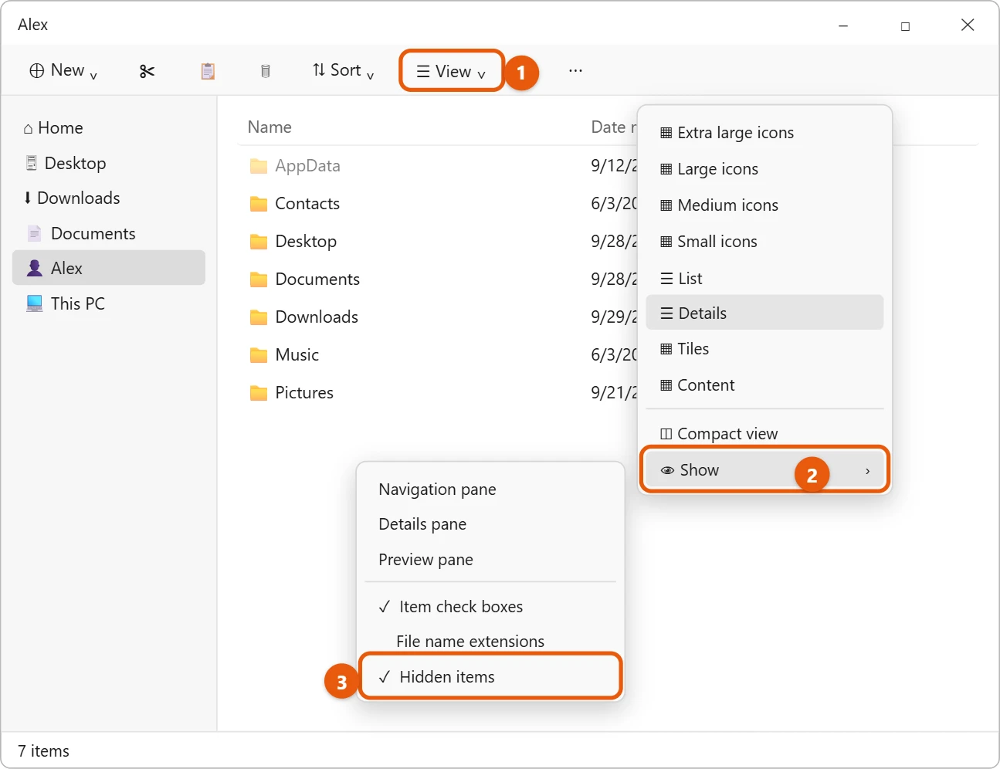
Task: Toggle Hidden items option
Action: pos(490,677)
